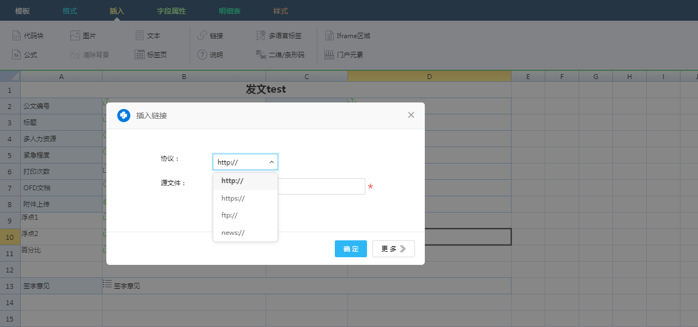Viewport: 698px width, 327px height.
Task: Expand options with 更多 button
Action: pyautogui.click(x=393, y=249)
